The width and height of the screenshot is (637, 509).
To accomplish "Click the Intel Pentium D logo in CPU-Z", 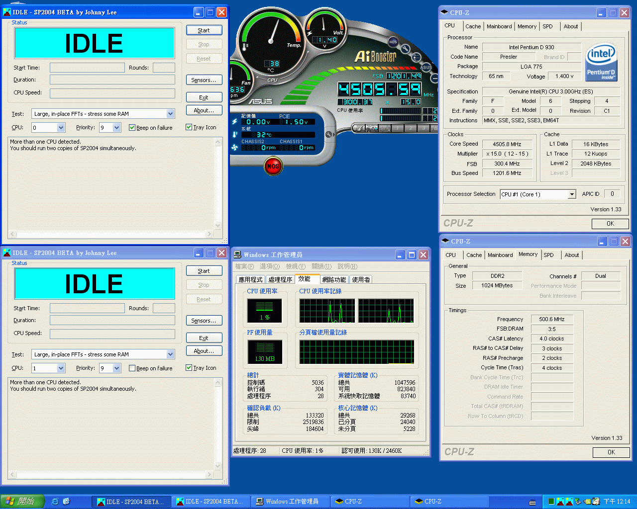I will coord(601,62).
